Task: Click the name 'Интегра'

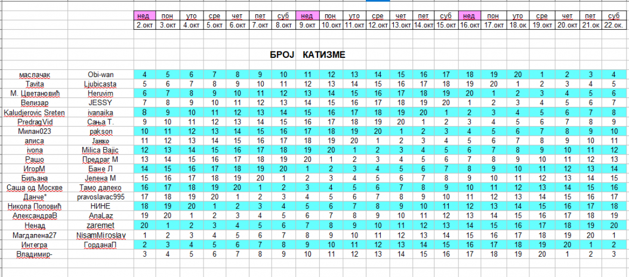Action: (33, 244)
